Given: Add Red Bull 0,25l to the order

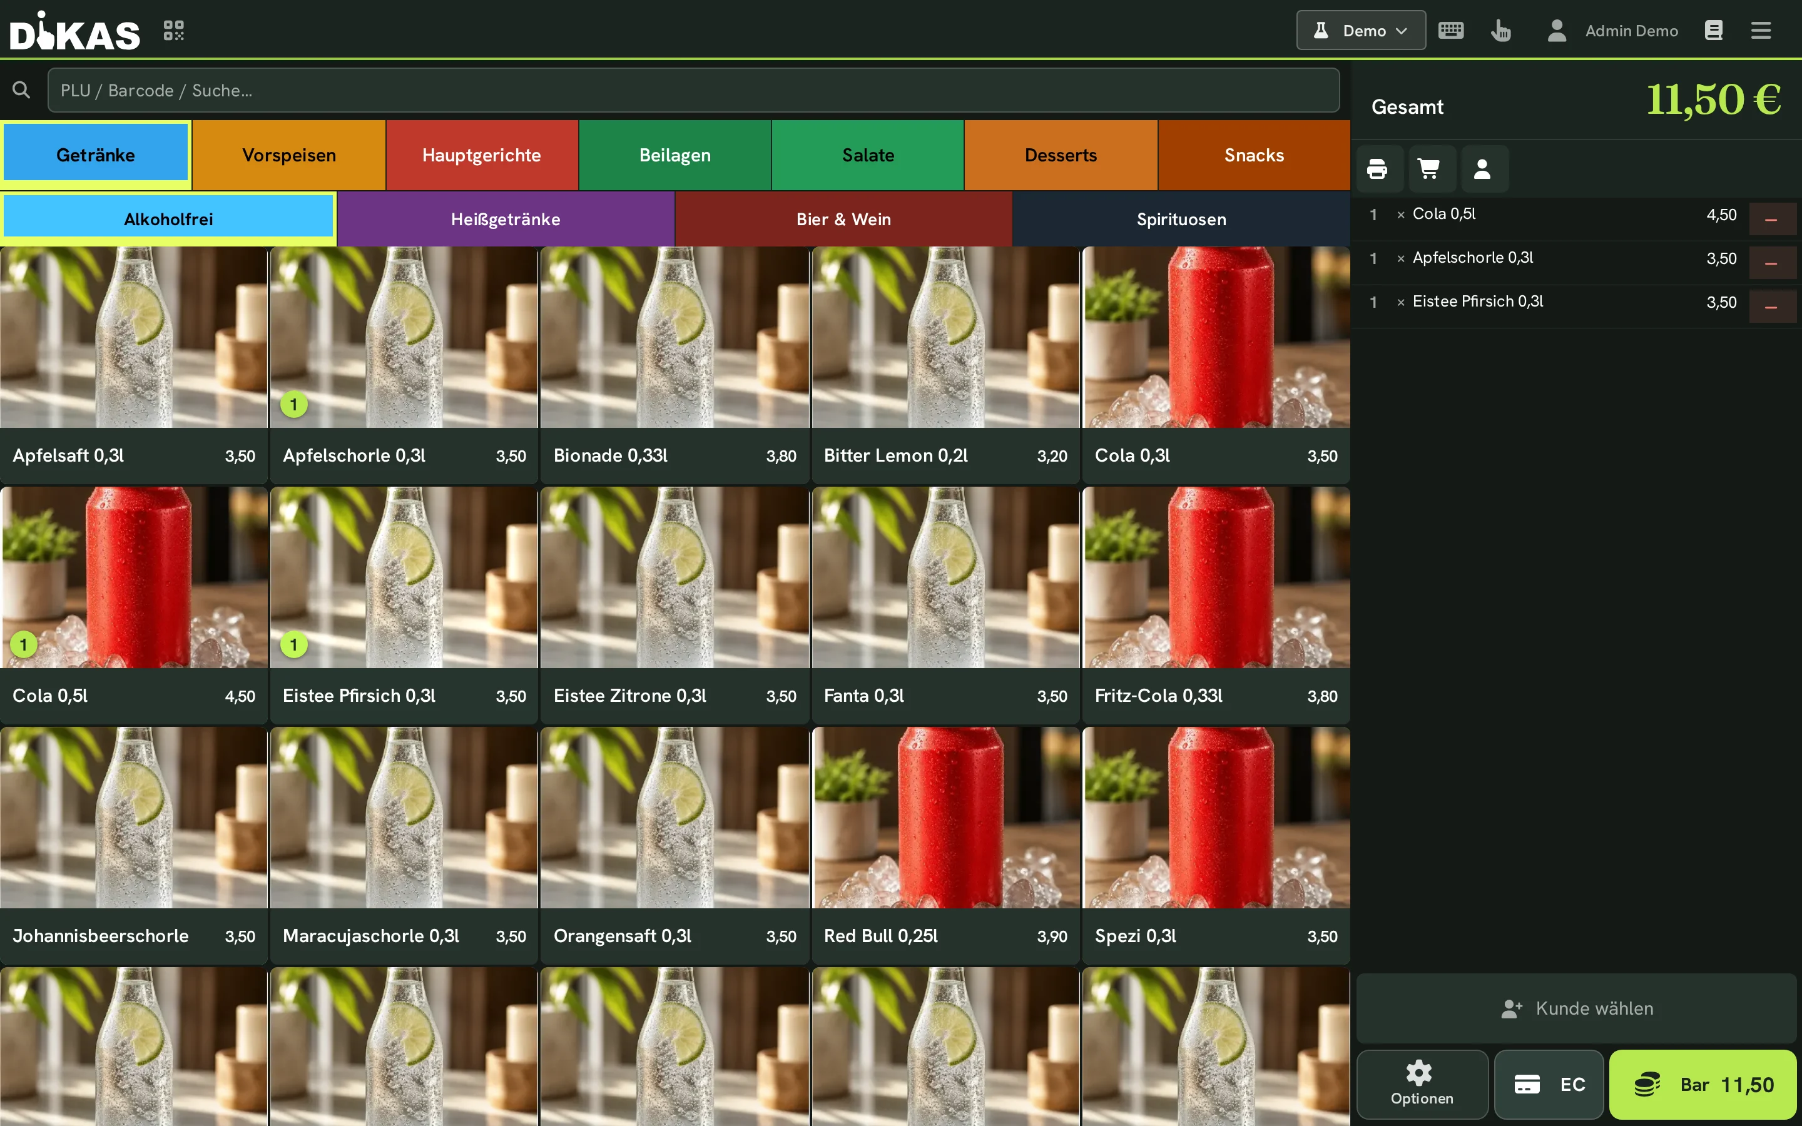Looking at the screenshot, I should [x=945, y=846].
